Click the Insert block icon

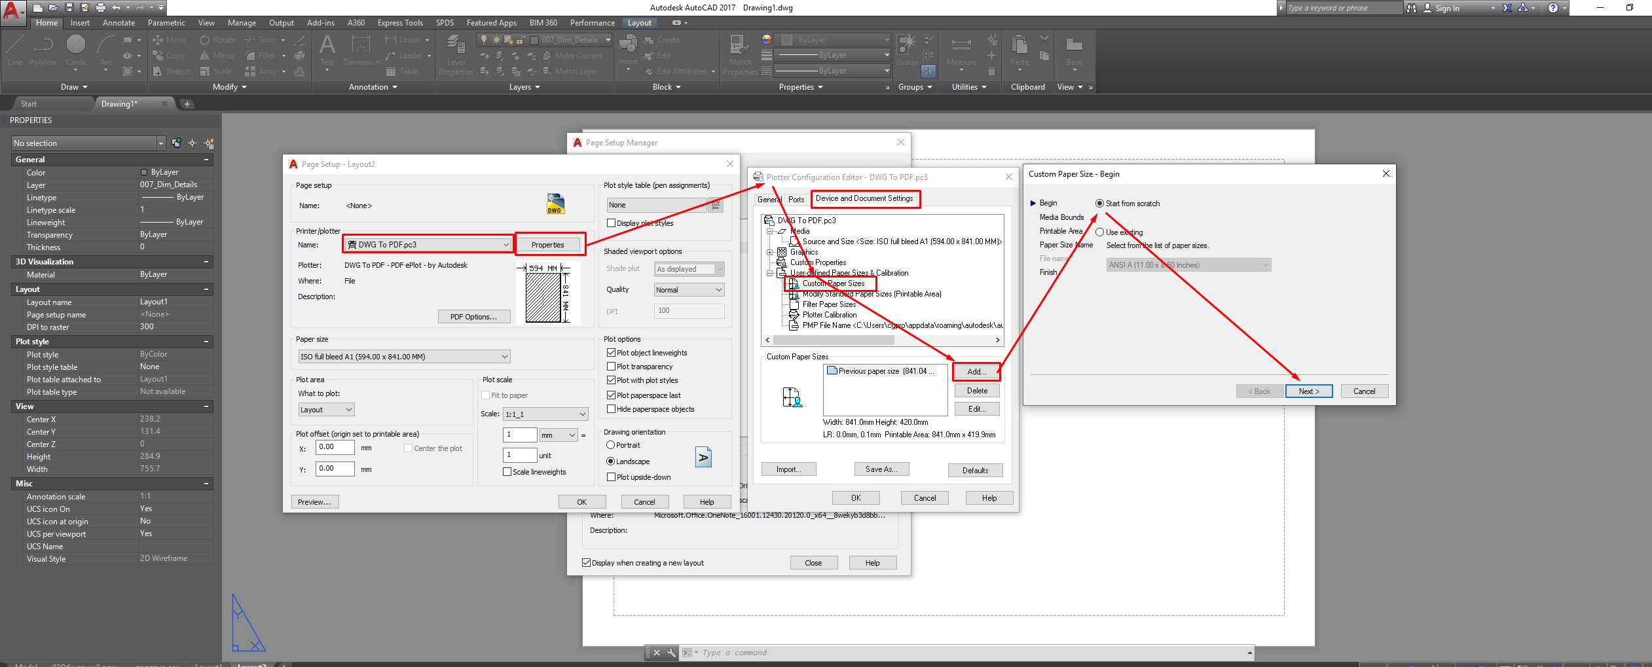(628, 50)
